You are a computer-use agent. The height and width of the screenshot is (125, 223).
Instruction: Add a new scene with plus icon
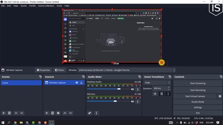point(3,113)
